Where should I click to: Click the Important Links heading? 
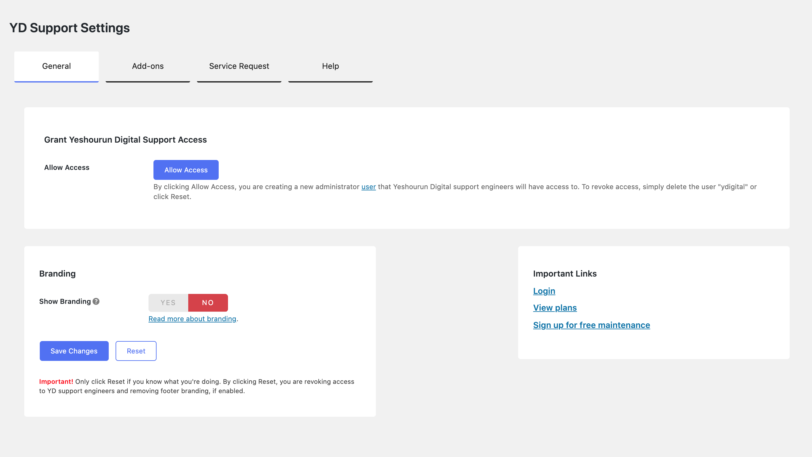[x=565, y=274]
